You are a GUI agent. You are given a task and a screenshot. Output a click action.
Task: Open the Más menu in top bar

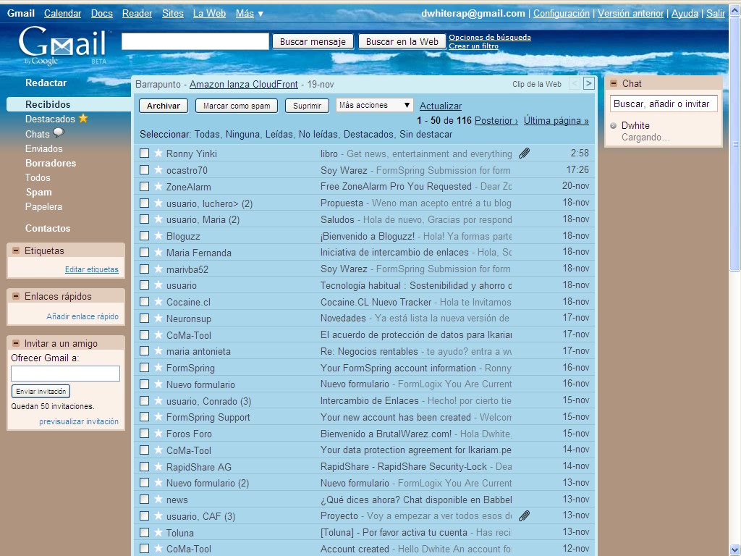pos(250,14)
